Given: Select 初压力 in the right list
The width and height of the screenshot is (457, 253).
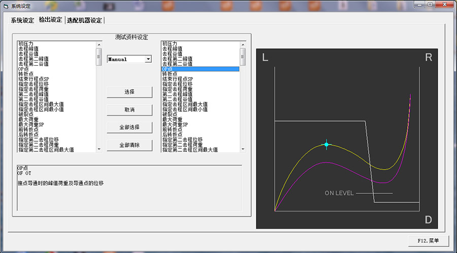Looking at the screenshot, I should point(170,44).
